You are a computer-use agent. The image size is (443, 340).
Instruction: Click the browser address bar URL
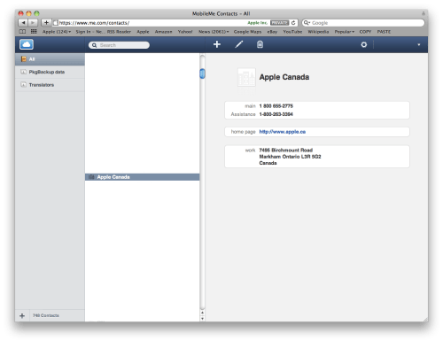(94, 23)
